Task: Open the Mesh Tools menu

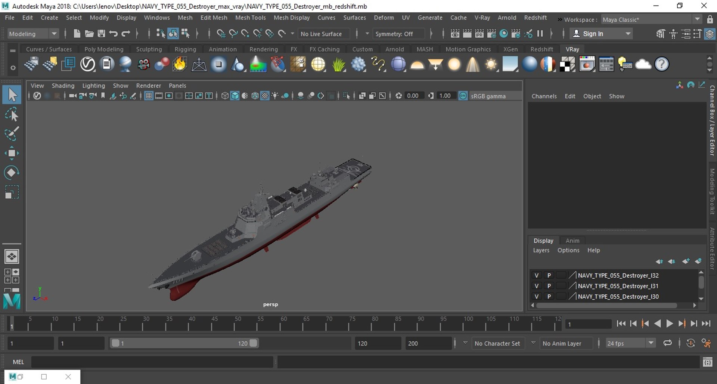Action: coord(250,18)
